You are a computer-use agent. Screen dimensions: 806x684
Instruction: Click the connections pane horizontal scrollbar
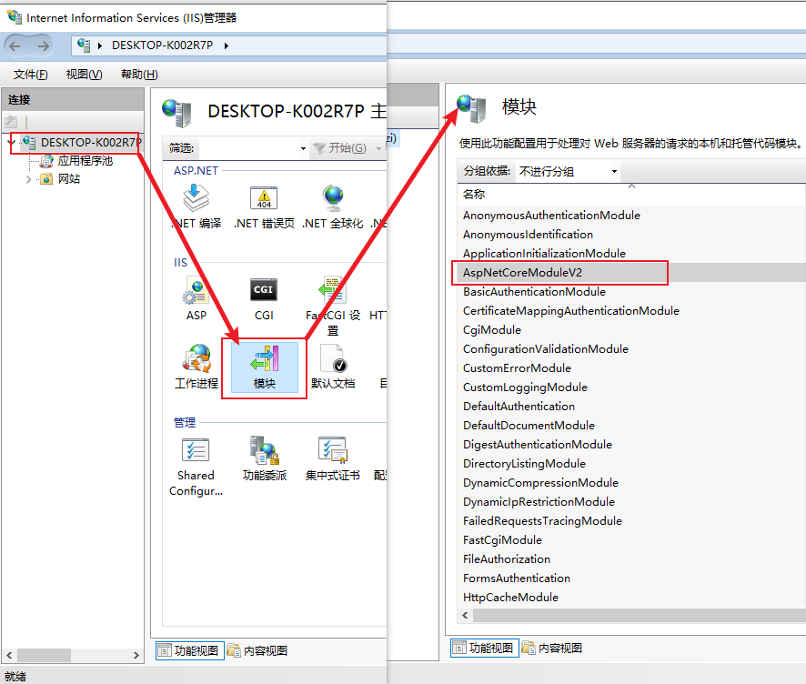click(x=45, y=655)
